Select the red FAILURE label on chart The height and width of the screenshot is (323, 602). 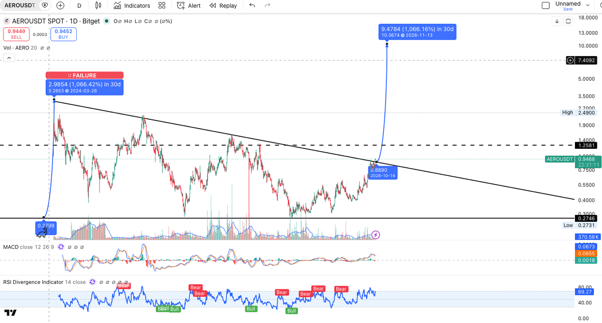click(84, 75)
